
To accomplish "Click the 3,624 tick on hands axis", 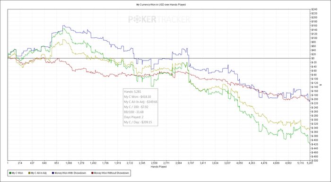I will 215,163.
